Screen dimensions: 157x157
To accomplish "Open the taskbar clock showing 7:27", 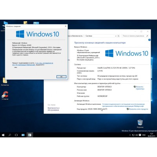I will 152,135.
